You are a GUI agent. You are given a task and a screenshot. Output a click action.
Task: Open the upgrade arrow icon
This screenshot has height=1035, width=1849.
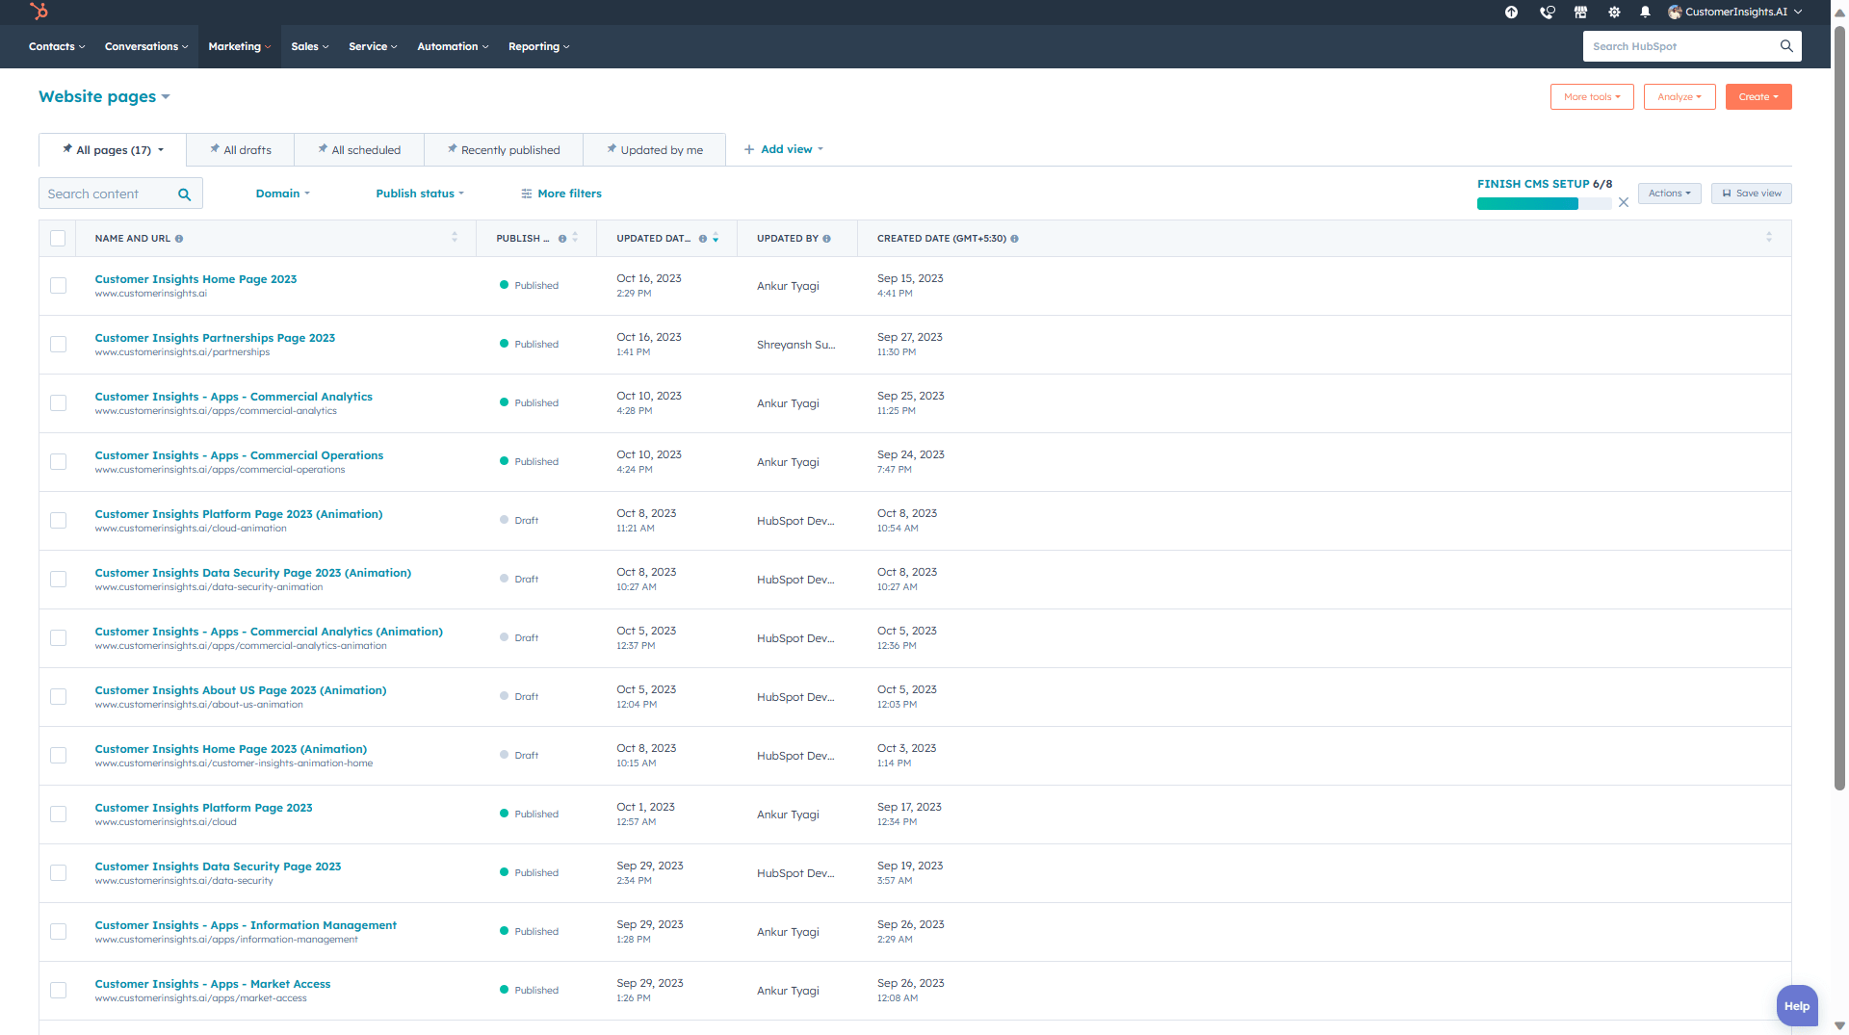[x=1511, y=13]
